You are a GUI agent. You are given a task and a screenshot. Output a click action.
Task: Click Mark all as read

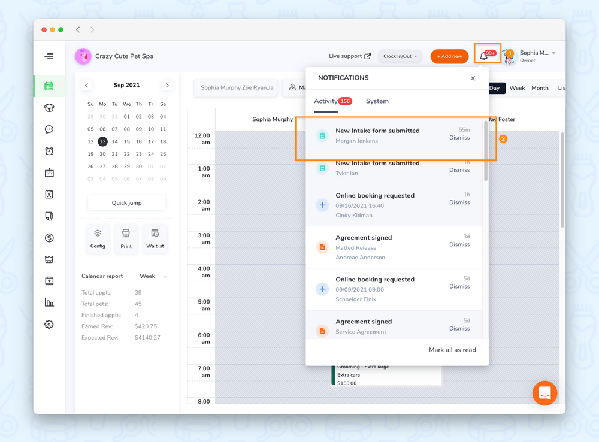tap(452, 350)
